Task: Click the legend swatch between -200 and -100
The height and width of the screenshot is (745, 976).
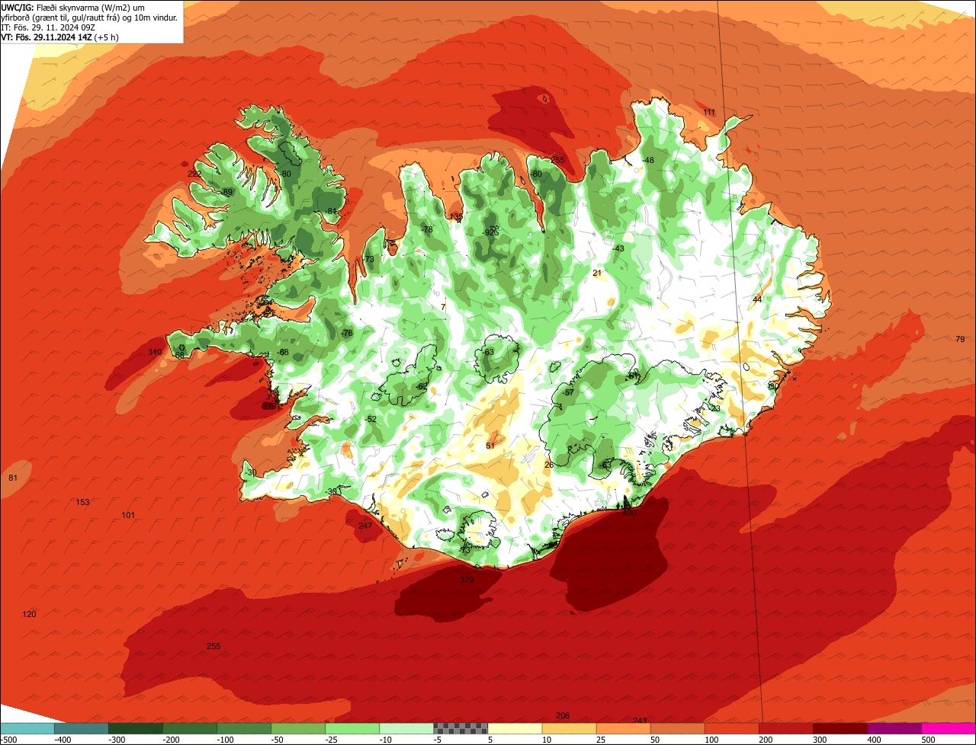Action: click(190, 728)
